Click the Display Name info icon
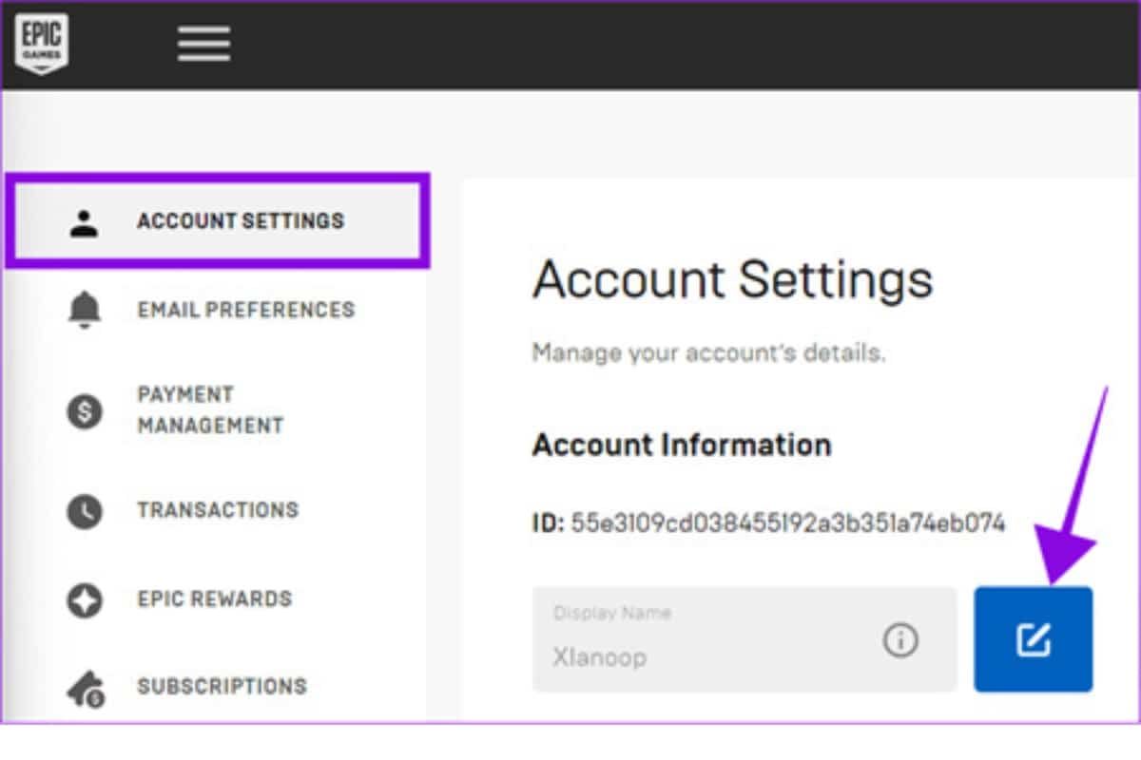1141x760 pixels. click(900, 641)
